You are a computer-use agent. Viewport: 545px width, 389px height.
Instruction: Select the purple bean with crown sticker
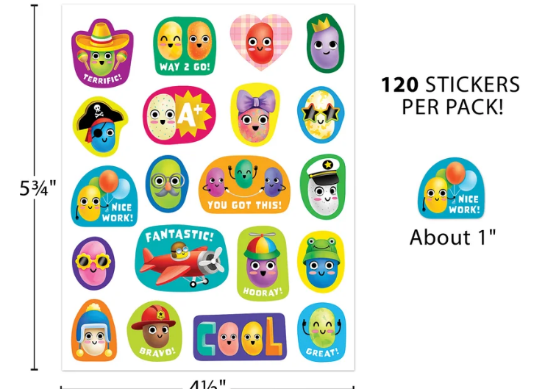(325, 43)
